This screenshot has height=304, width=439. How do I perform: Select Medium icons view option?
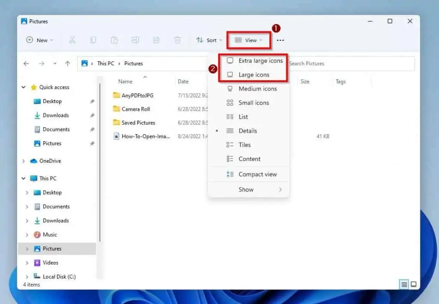(249, 88)
